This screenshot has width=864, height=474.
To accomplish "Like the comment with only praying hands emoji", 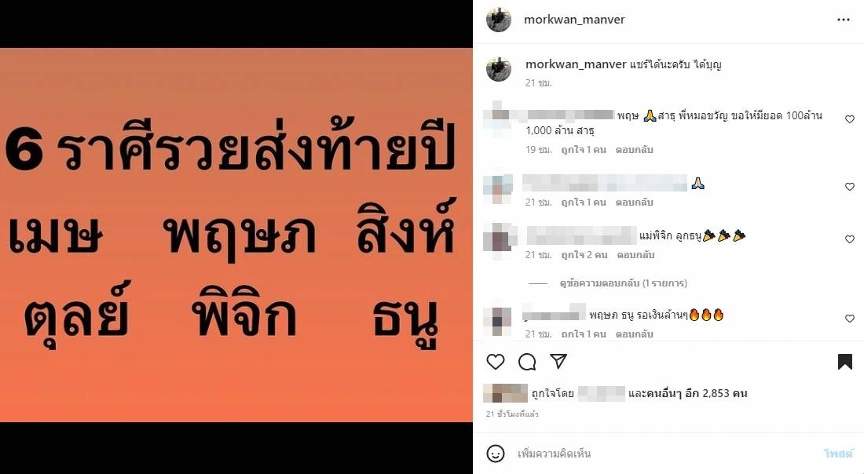I will [850, 187].
